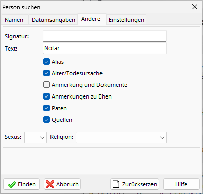Click the Text field containing Notar
Screen dimensions: 203x194
(x=105, y=48)
